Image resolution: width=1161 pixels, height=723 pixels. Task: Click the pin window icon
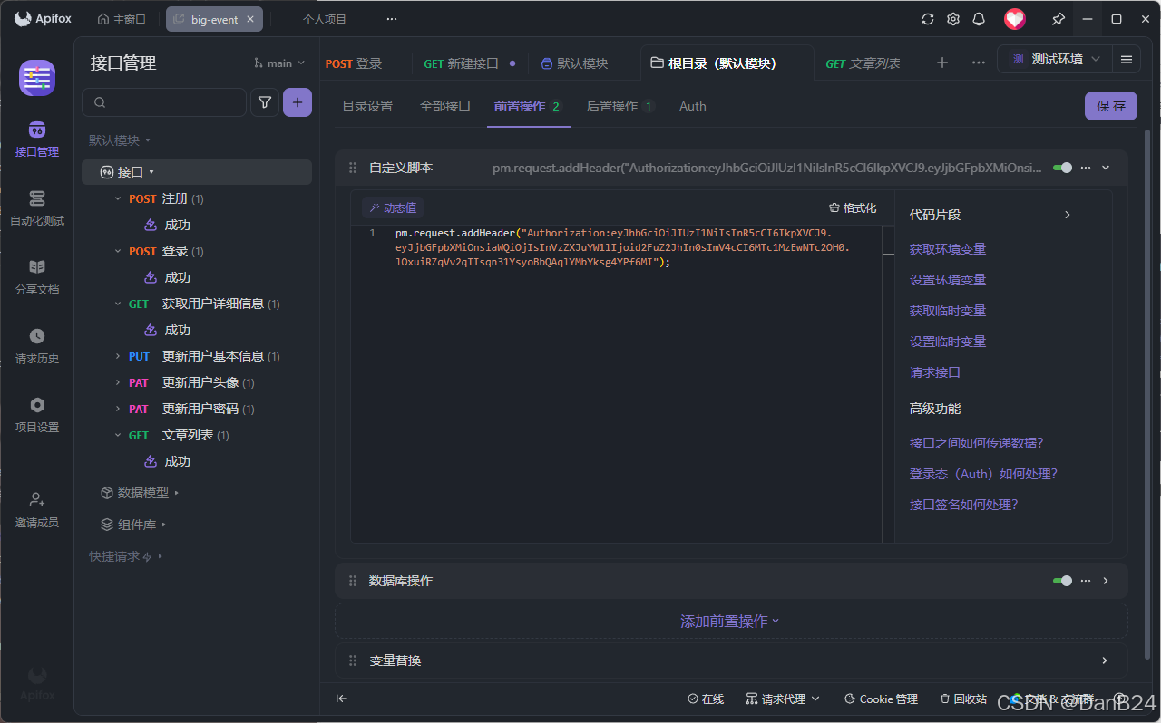coord(1058,19)
